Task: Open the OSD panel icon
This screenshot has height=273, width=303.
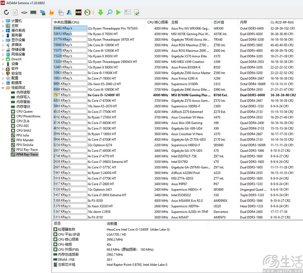Action: coord(78,13)
